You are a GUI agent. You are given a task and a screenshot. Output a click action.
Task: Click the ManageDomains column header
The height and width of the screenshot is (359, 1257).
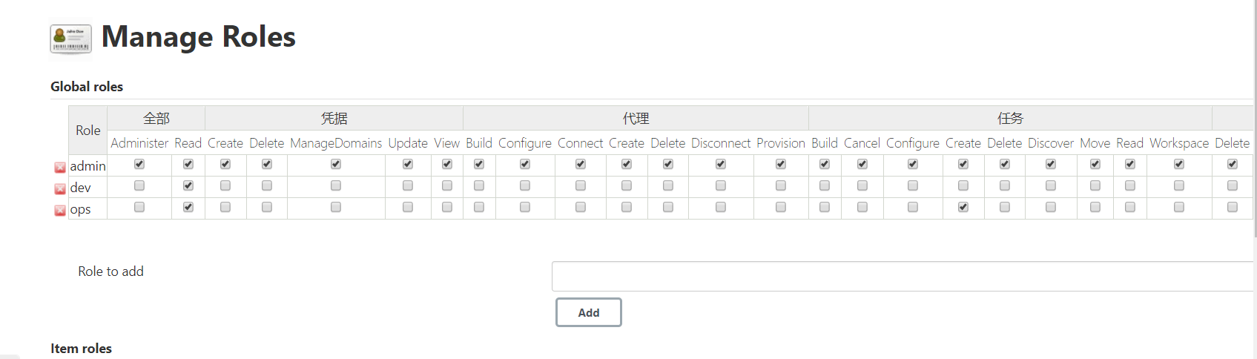tap(336, 143)
